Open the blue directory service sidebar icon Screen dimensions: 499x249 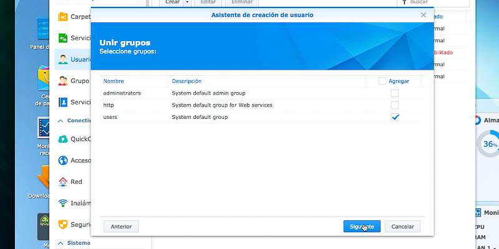(x=63, y=102)
